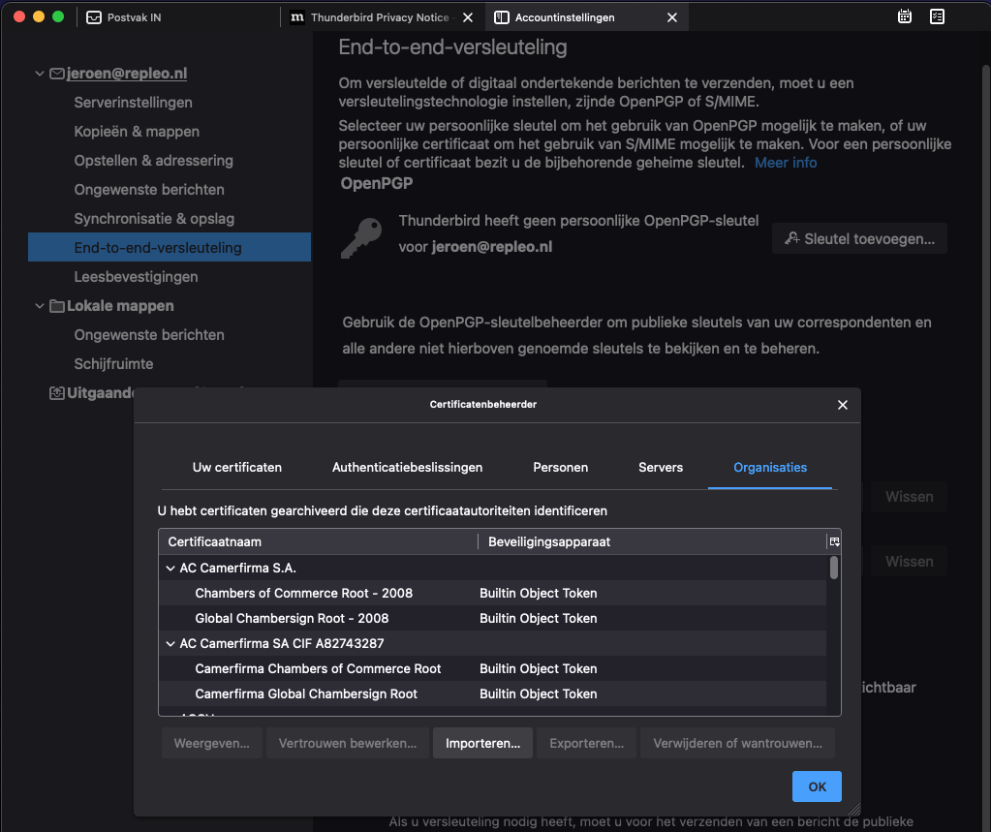The image size is (991, 832).
Task: Click the Accountinstellingen tab icon
Action: tap(502, 17)
